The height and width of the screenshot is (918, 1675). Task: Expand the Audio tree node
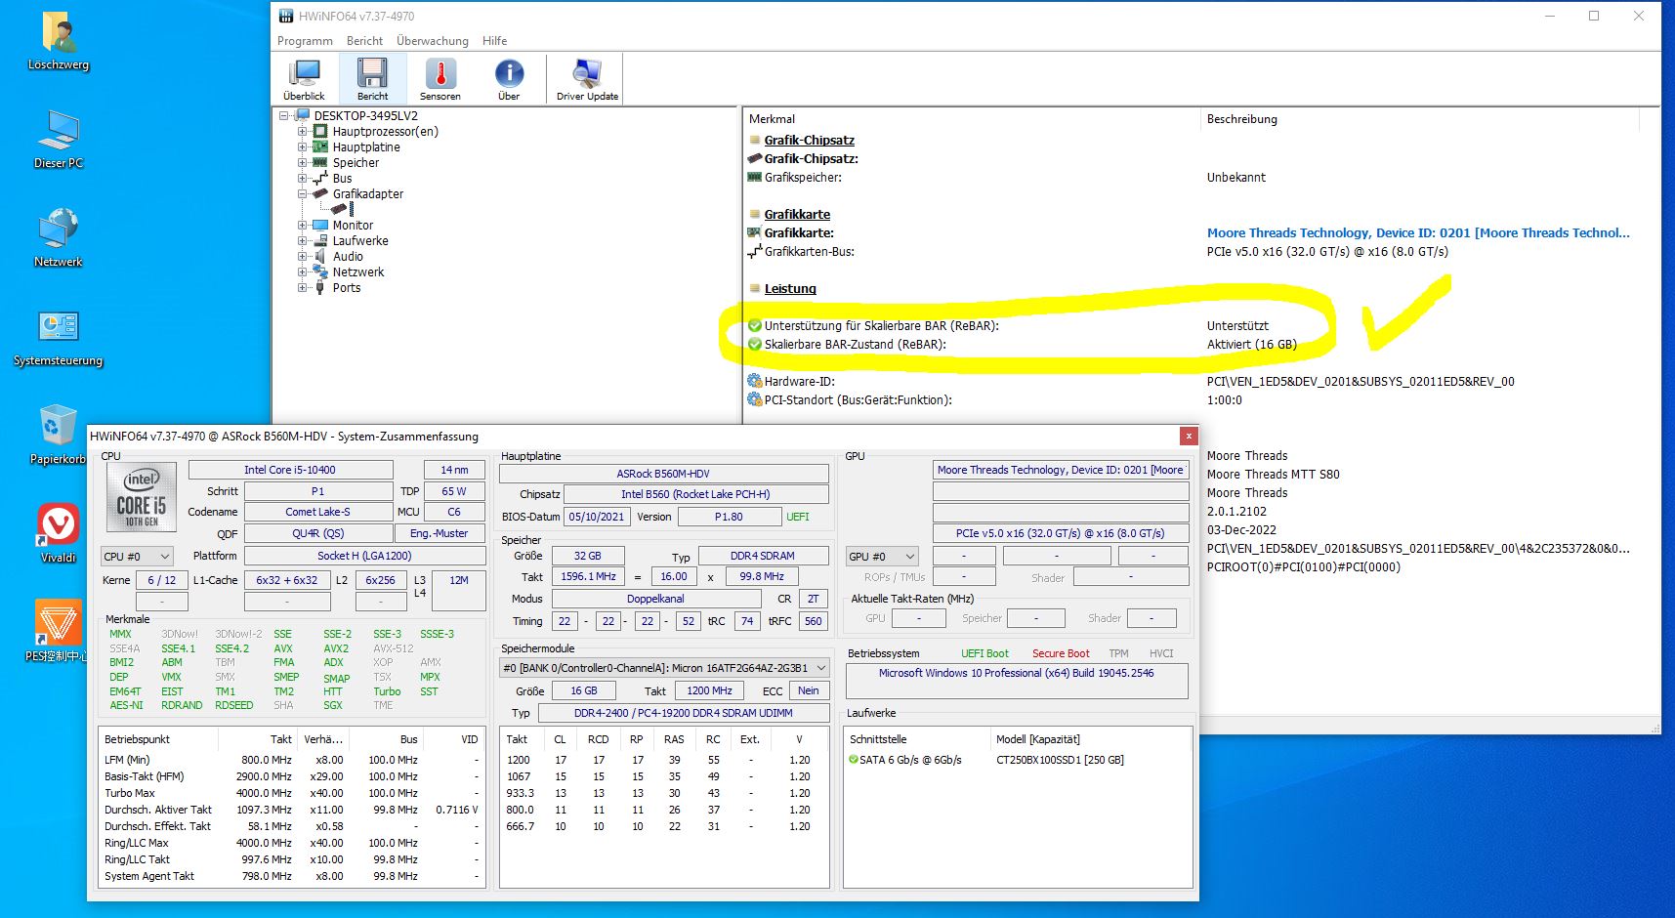point(303,257)
